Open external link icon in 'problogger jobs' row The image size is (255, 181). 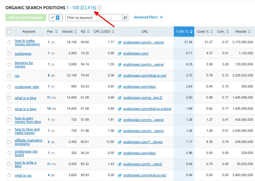pos(120,87)
